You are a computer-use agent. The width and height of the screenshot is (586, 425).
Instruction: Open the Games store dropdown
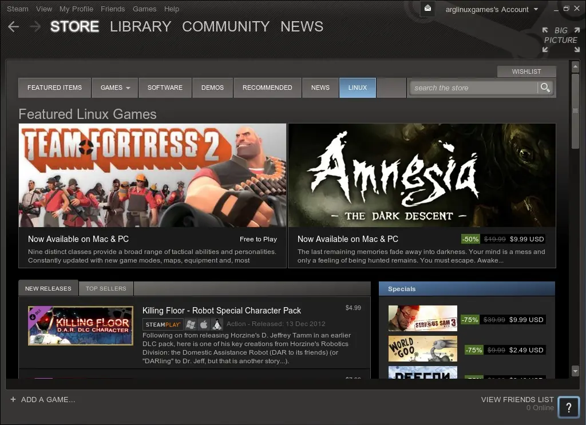[x=115, y=88]
